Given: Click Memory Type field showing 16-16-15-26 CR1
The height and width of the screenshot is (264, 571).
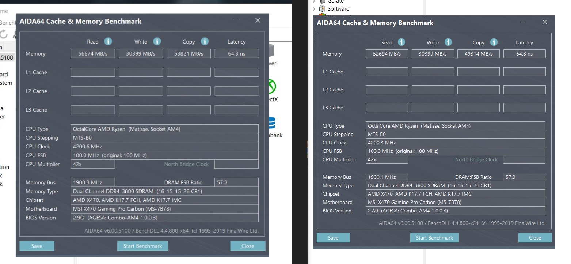Looking at the screenshot, I should 456,185.
